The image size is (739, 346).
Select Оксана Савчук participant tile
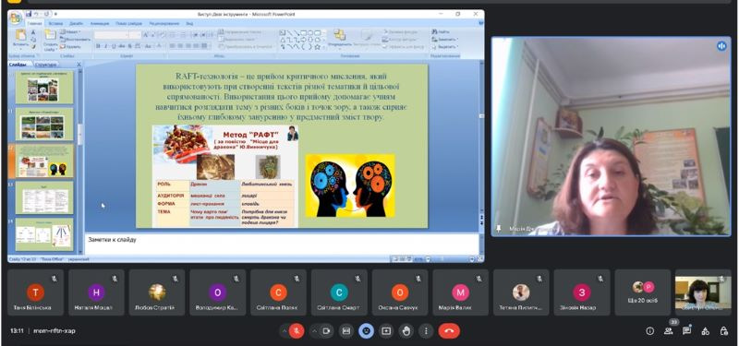400,292
